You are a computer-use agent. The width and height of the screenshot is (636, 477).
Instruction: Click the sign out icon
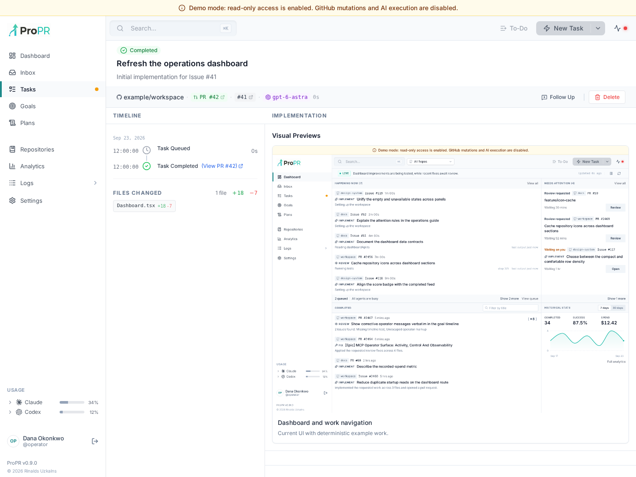95,441
